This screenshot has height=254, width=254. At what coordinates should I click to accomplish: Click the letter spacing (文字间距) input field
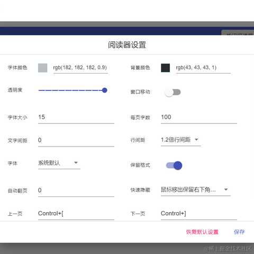pyautogui.click(x=76, y=141)
